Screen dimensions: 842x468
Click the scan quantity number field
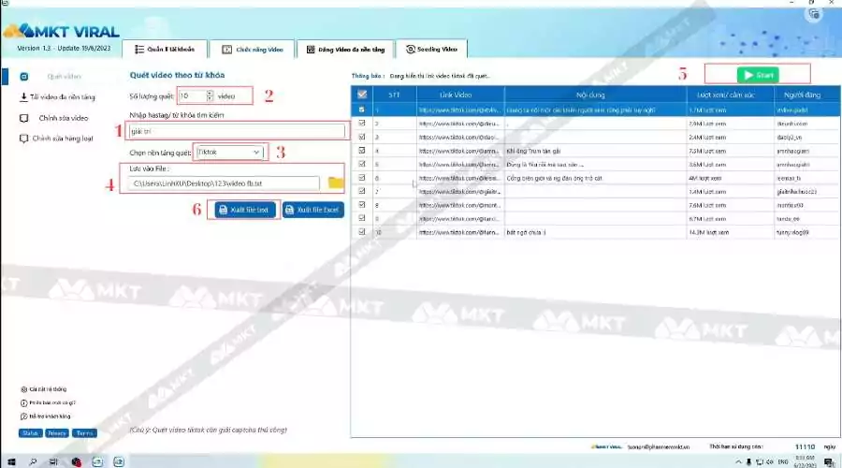pos(192,95)
